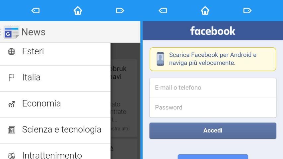Click into the Password field
283x159 pixels.
[213, 108]
